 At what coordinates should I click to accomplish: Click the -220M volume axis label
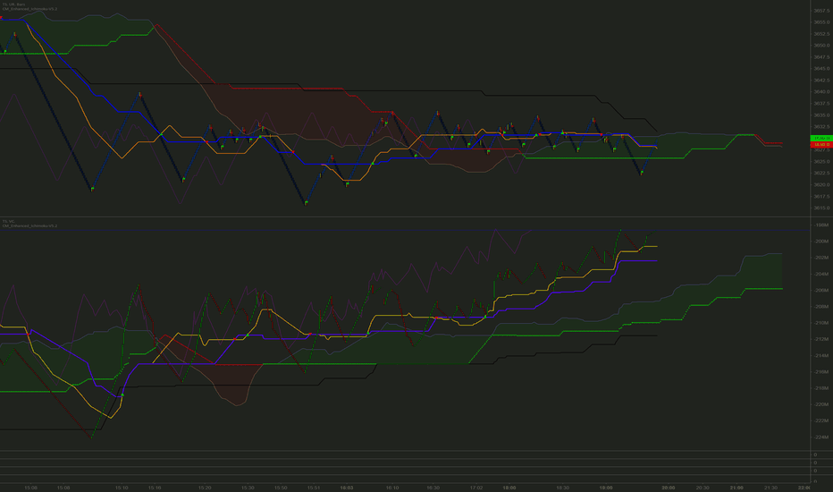(821, 404)
